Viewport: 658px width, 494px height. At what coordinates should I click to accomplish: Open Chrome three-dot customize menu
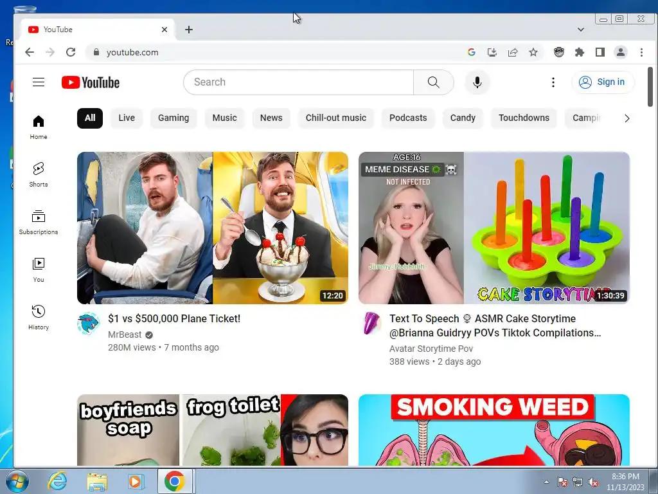tap(641, 52)
